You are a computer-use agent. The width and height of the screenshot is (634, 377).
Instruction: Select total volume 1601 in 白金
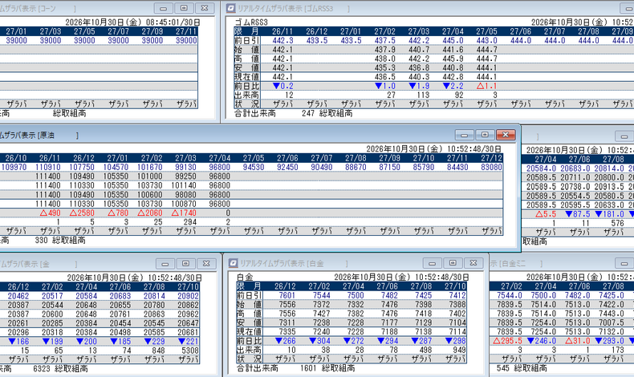click(x=308, y=368)
